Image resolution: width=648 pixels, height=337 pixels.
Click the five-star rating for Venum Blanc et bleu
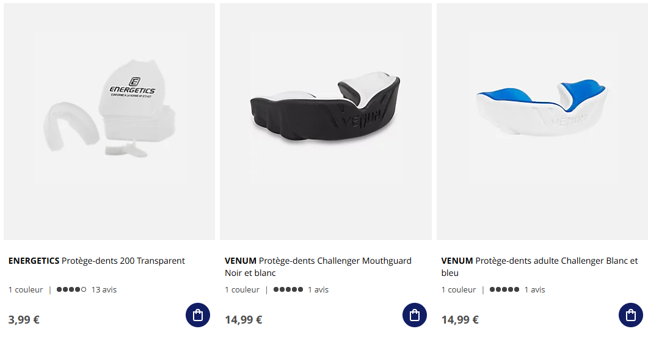coord(504,289)
